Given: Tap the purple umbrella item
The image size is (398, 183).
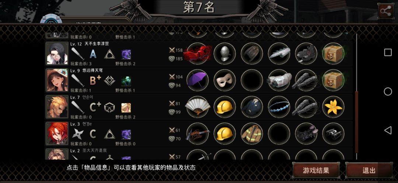Looking at the screenshot, I should tap(198, 80).
